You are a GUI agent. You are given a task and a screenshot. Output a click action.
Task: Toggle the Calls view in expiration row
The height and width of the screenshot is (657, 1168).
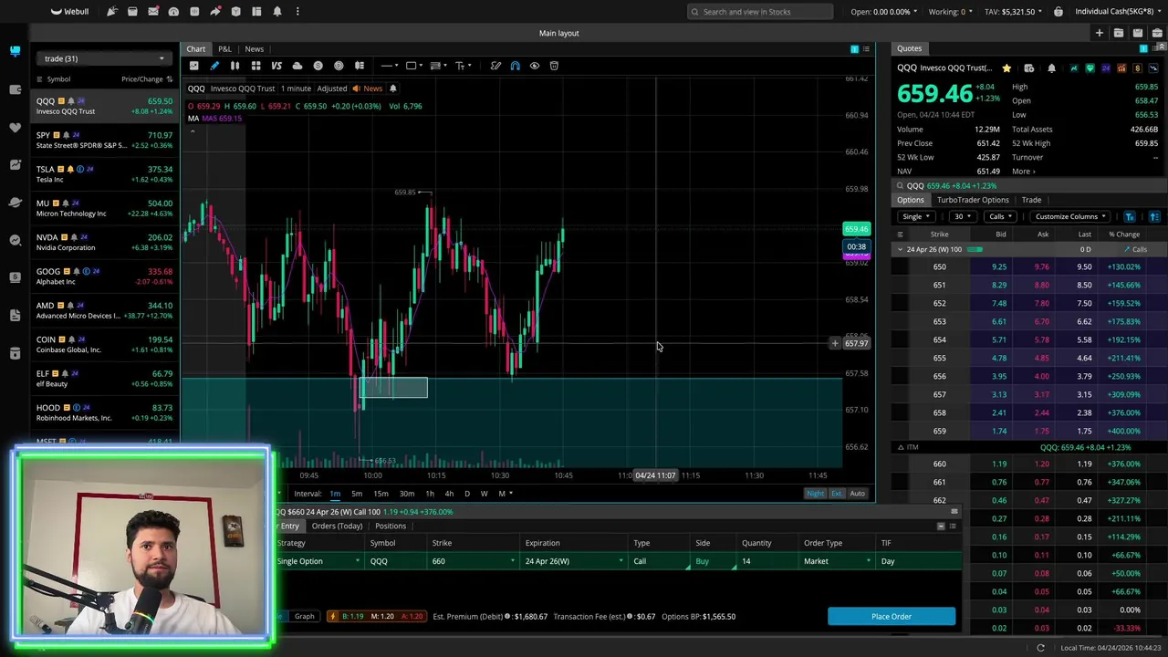tap(1136, 249)
